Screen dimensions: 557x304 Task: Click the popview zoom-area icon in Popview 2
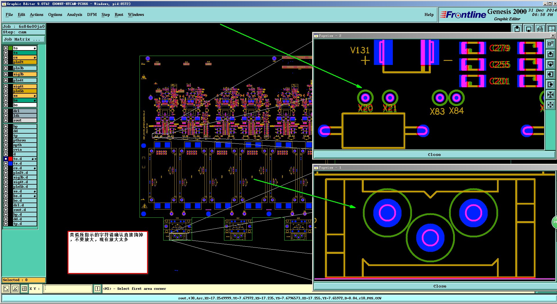point(550,44)
